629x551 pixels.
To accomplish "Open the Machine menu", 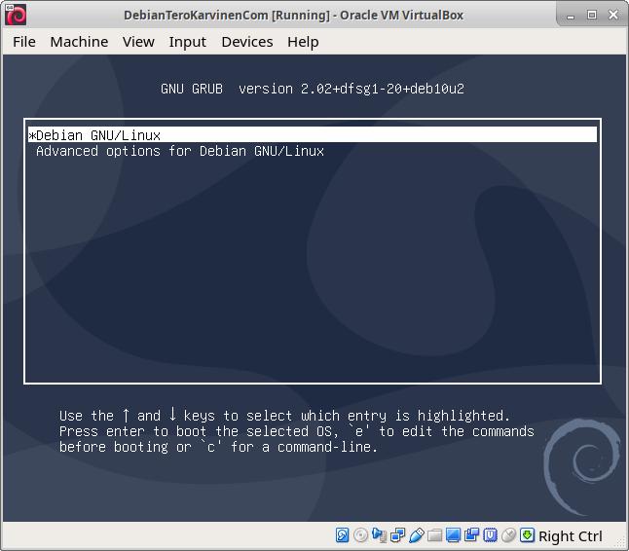I will pos(79,41).
